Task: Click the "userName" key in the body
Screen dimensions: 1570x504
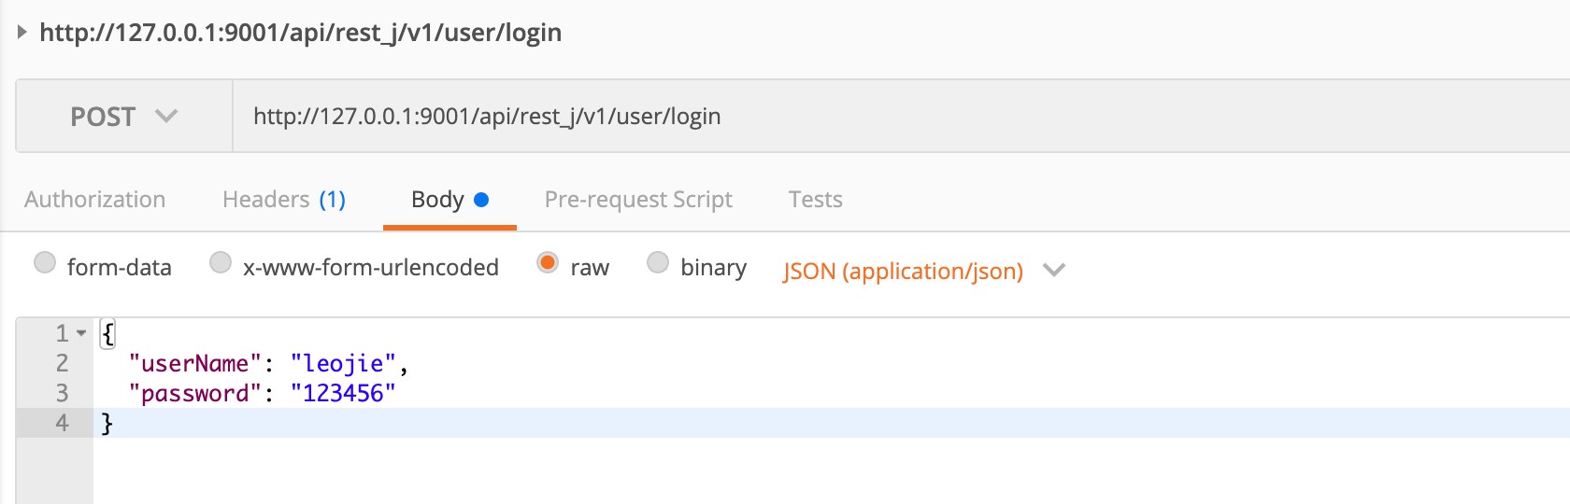Action: coord(194,364)
